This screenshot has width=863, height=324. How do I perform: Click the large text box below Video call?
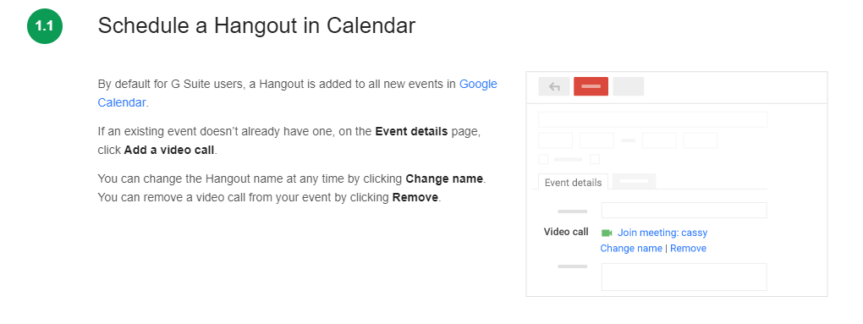(x=684, y=277)
